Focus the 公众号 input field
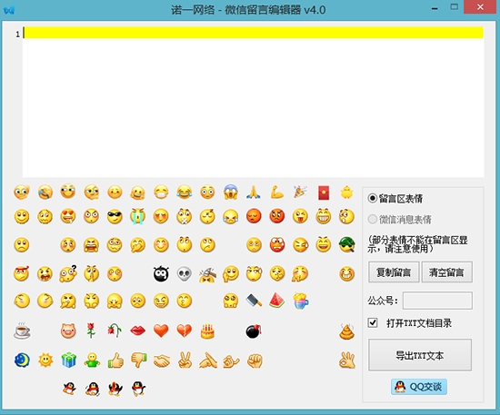 pos(437,301)
